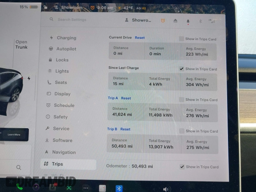Tap the alarm clock icon in settings header
The width and height of the screenshot is (256, 192).
pos(163,21)
